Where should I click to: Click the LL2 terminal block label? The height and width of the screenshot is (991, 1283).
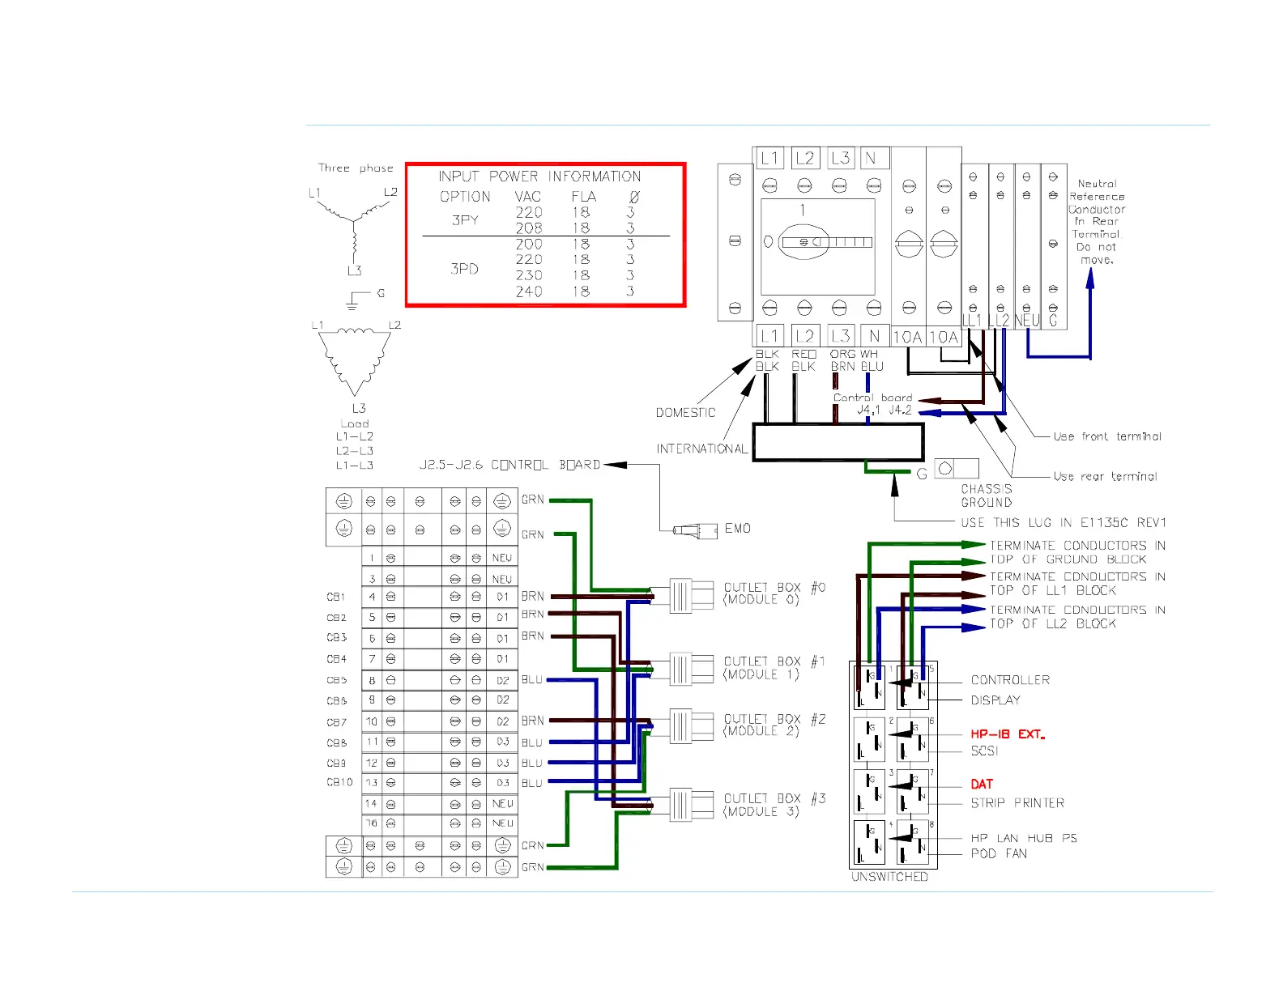tap(1000, 321)
